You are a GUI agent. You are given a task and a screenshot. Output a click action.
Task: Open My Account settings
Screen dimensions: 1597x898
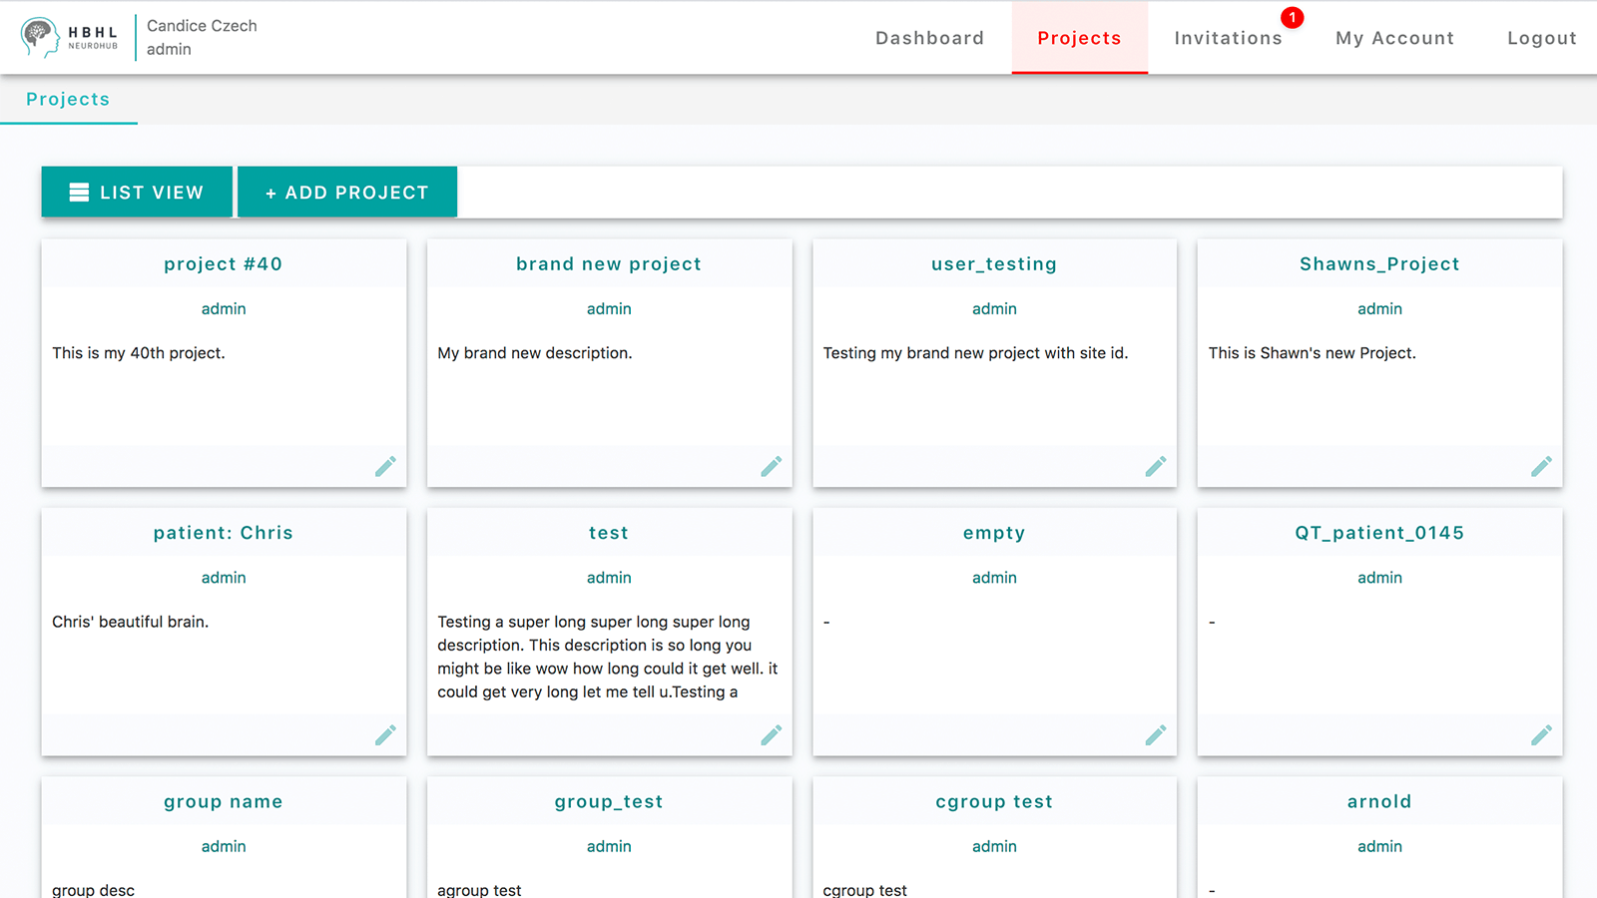[1394, 38]
